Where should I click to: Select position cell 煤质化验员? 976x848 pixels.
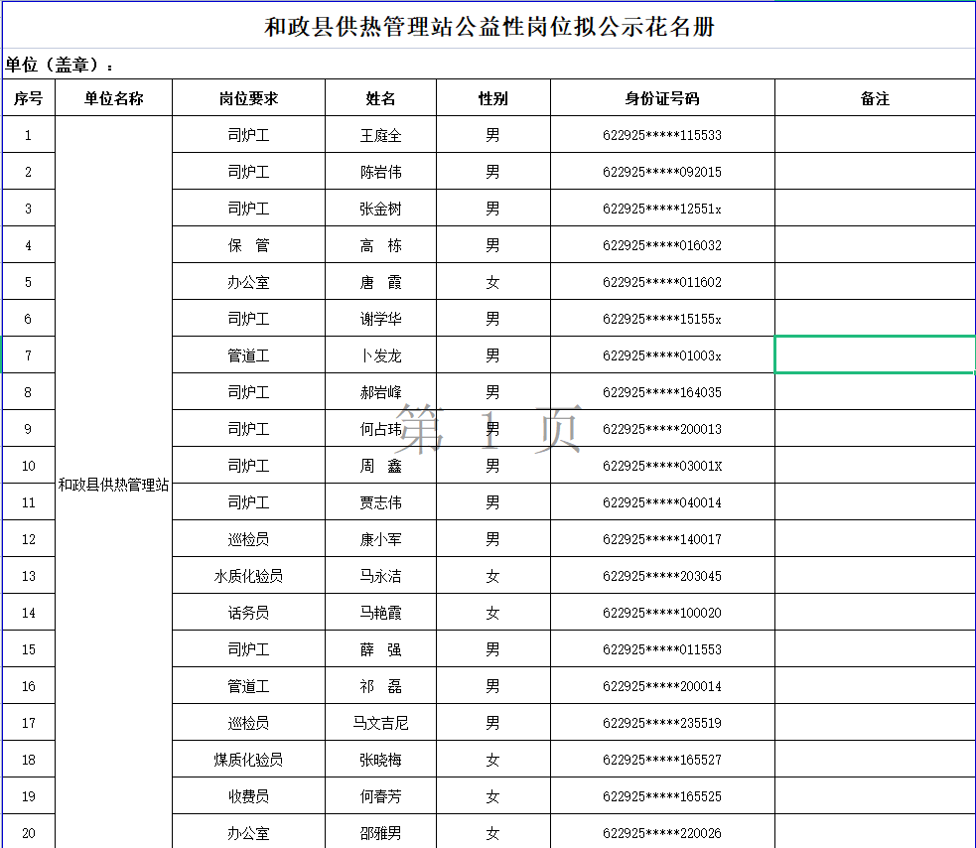tap(248, 759)
